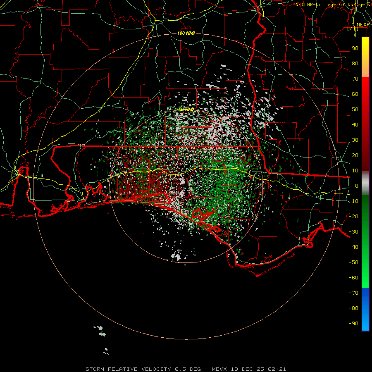
Task: Click the "-30" value on the velocity scale
Action: click(x=353, y=232)
